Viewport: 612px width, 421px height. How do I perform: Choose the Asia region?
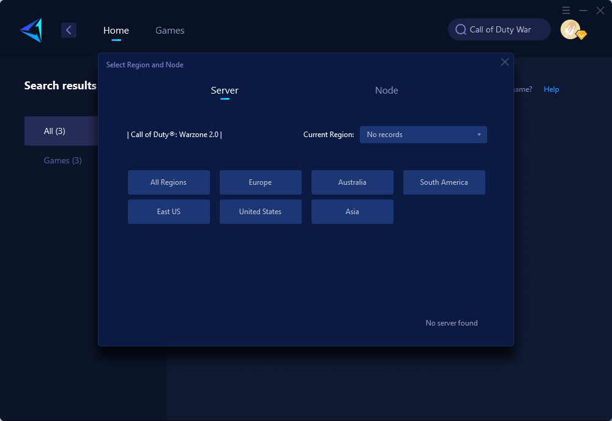coord(352,212)
